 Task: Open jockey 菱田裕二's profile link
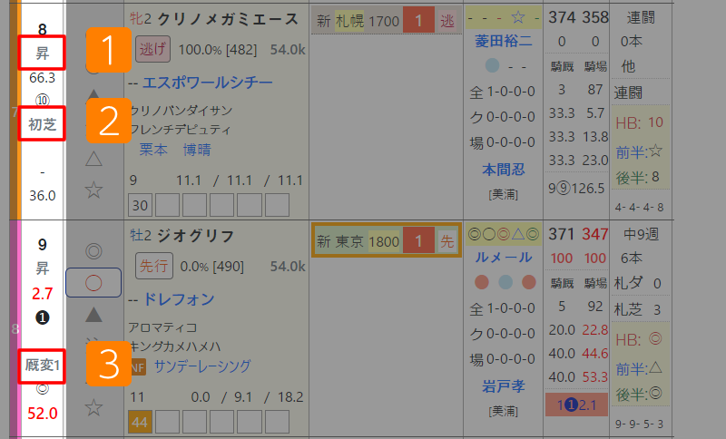click(501, 40)
